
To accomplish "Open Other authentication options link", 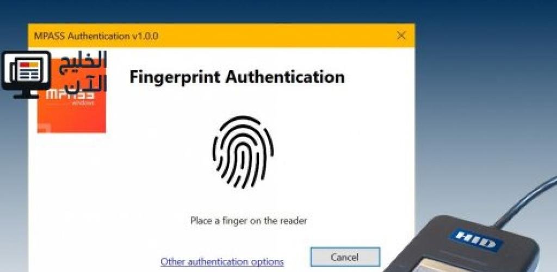I will click(222, 262).
